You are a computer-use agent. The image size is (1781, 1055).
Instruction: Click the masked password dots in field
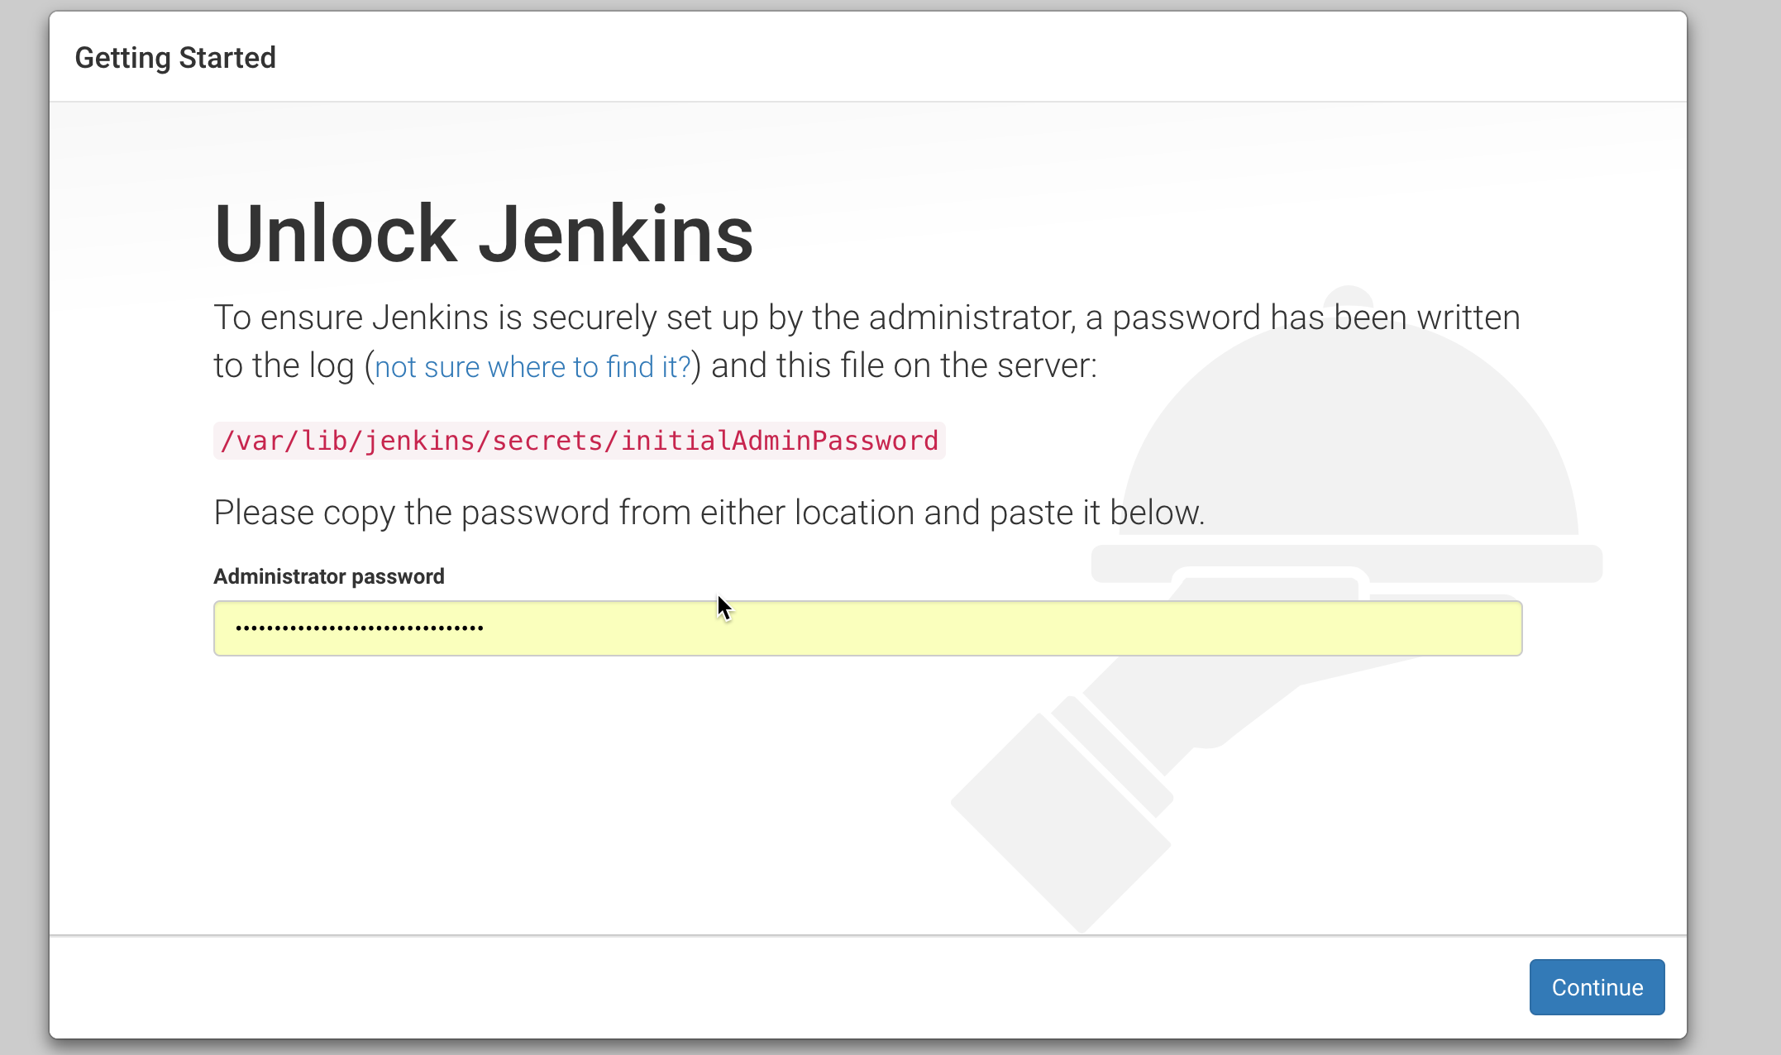click(x=359, y=628)
